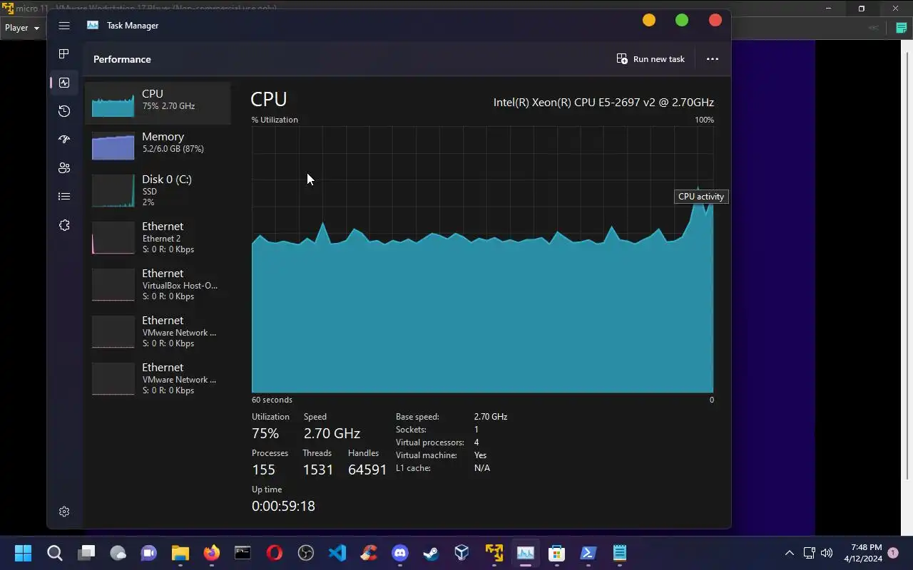Open the Services puzzle-piece icon
Viewport: 913px width, 570px height.
(x=64, y=225)
